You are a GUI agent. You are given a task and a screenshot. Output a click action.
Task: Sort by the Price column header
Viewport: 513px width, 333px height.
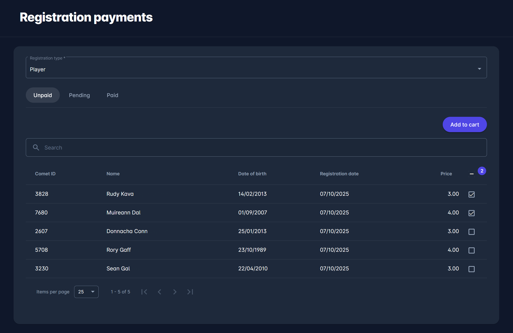(446, 174)
